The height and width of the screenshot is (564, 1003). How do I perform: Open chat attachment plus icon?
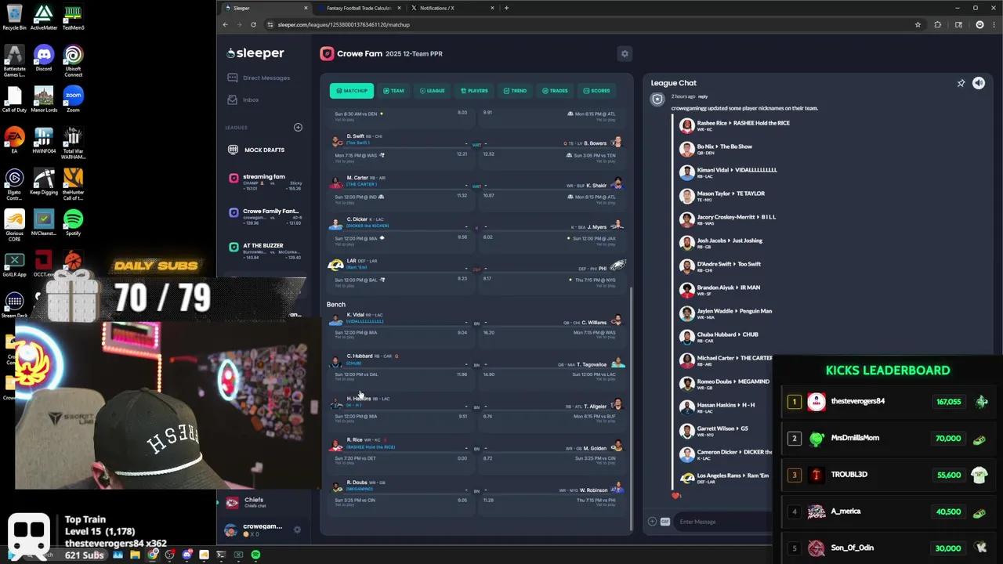click(652, 522)
